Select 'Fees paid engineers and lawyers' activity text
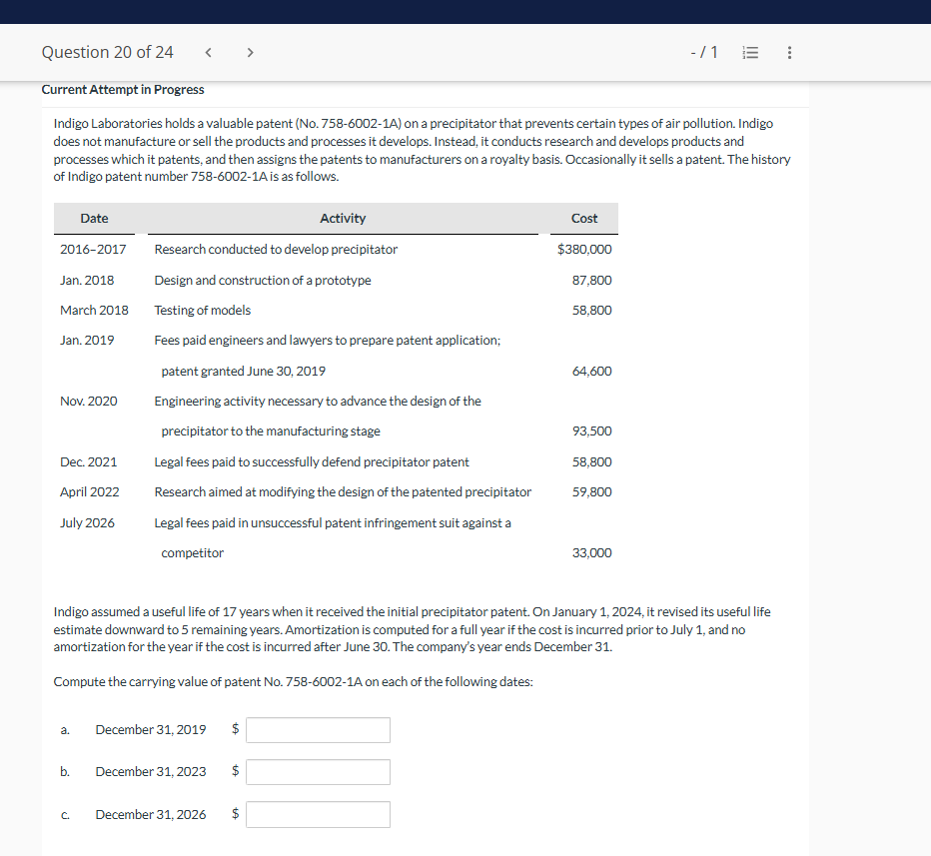The height and width of the screenshot is (856, 931). (x=328, y=341)
